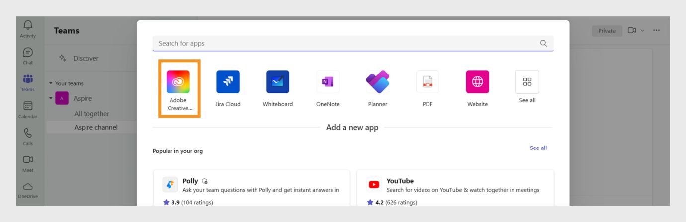The width and height of the screenshot is (686, 222).
Task: Choose the PDF app icon
Action: pos(428,81)
